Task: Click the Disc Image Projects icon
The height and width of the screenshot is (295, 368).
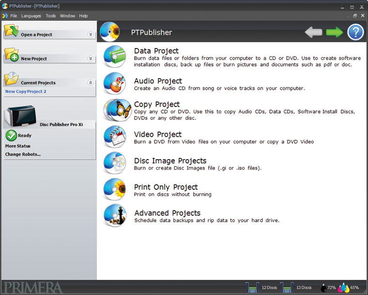Action: (115, 163)
